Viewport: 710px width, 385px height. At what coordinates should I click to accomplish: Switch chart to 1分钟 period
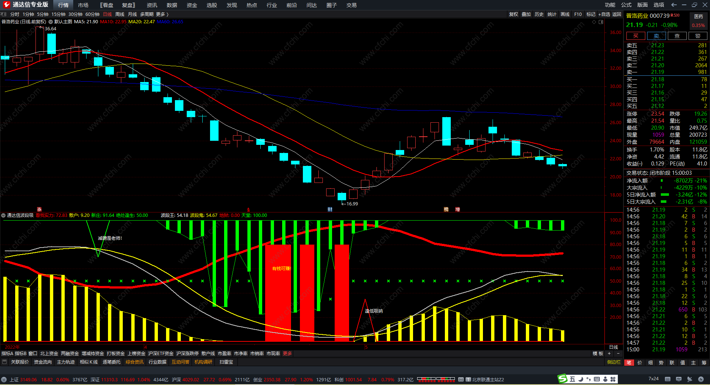(x=28, y=14)
